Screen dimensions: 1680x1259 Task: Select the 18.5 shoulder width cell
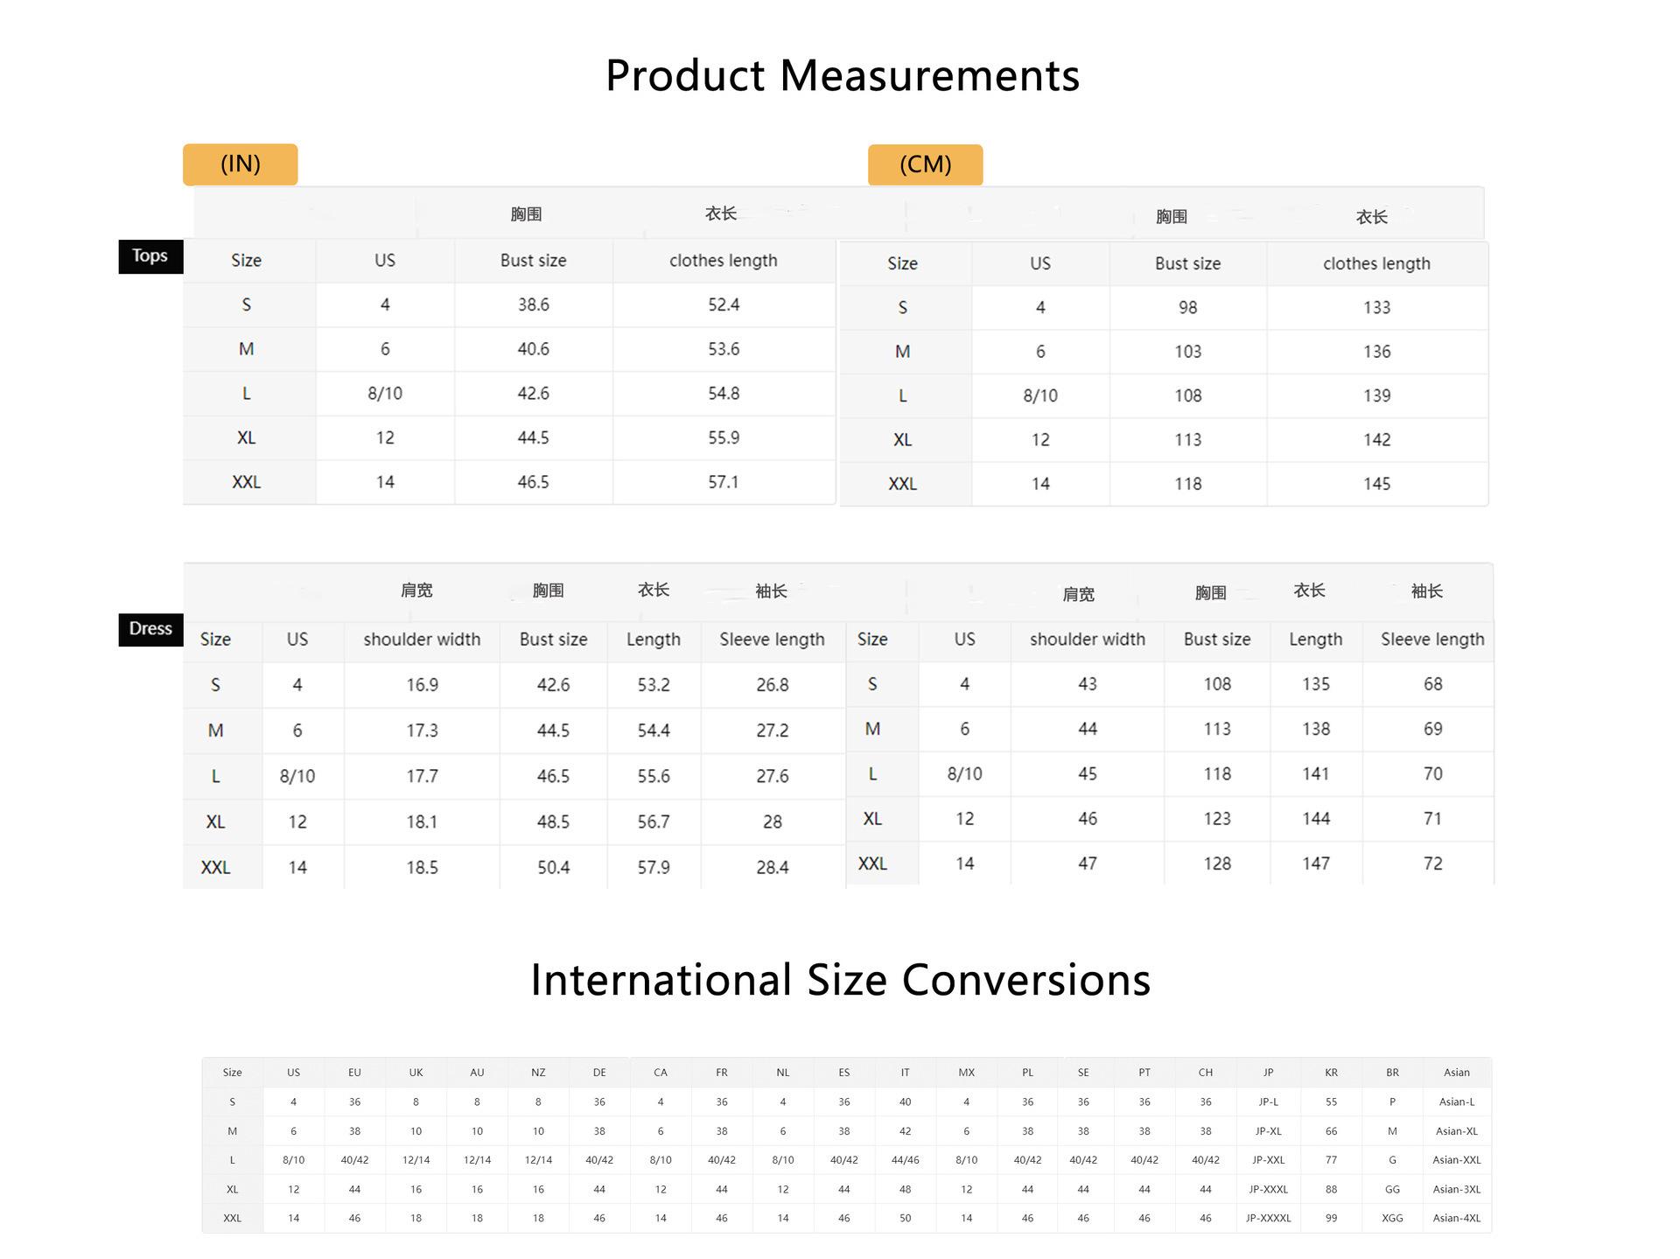[422, 867]
